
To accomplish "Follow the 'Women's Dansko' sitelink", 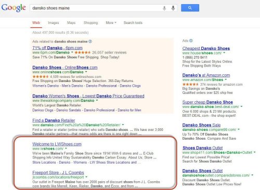I will [46, 86].
